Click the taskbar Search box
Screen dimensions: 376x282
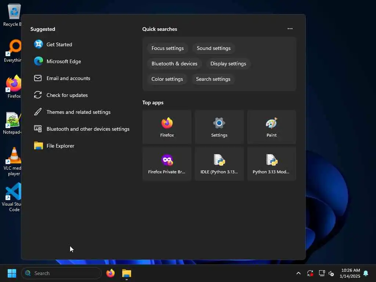pos(61,273)
